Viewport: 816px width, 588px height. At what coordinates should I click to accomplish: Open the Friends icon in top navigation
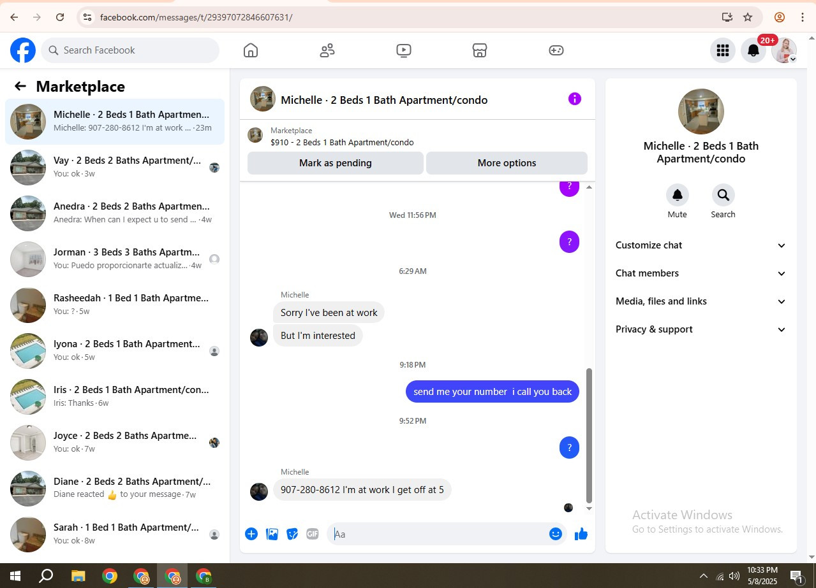point(327,50)
